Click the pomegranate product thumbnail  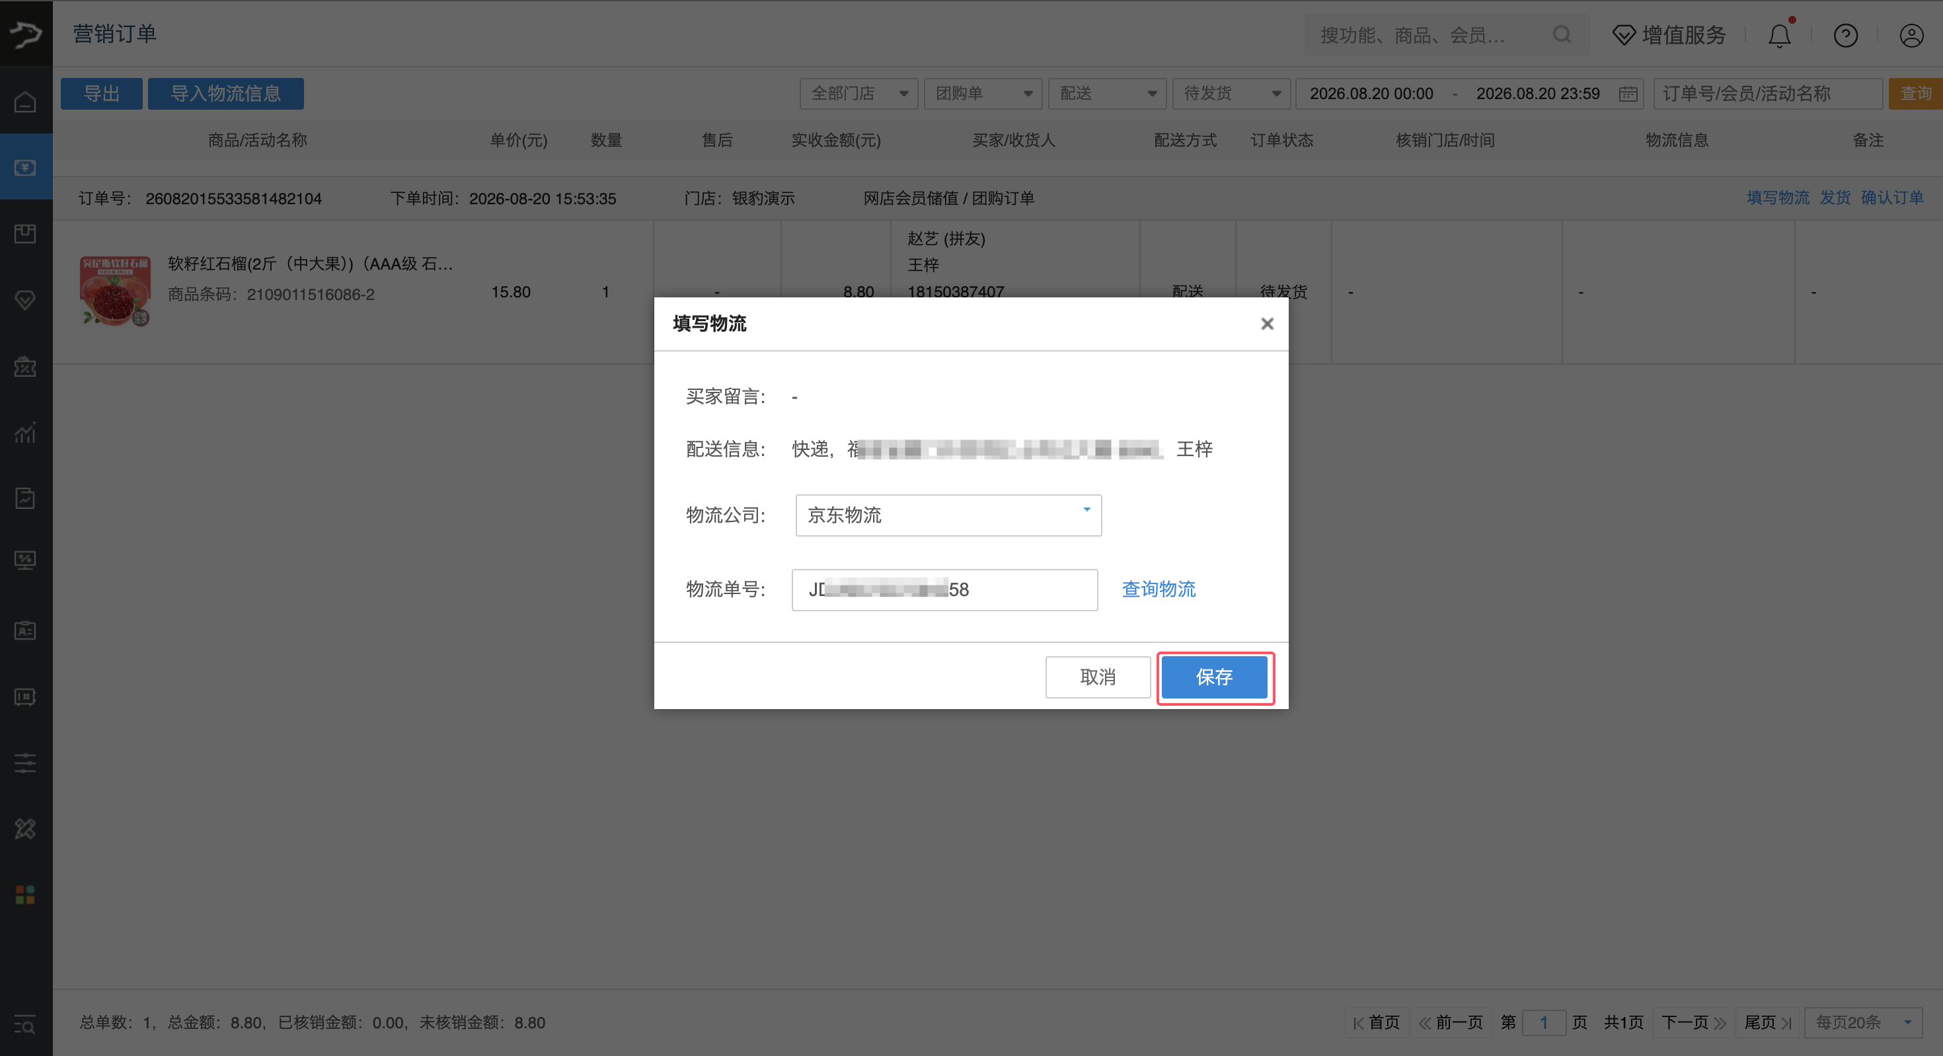pyautogui.click(x=116, y=291)
